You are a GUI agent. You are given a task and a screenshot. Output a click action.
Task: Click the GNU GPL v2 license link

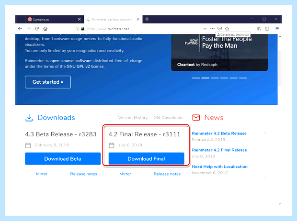(x=78, y=66)
